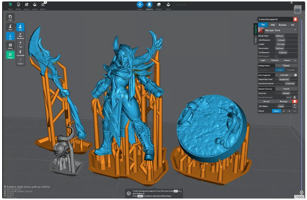Screen dimensions: 307x200
Task: Choose the Medium support preset
Action: pos(275,60)
